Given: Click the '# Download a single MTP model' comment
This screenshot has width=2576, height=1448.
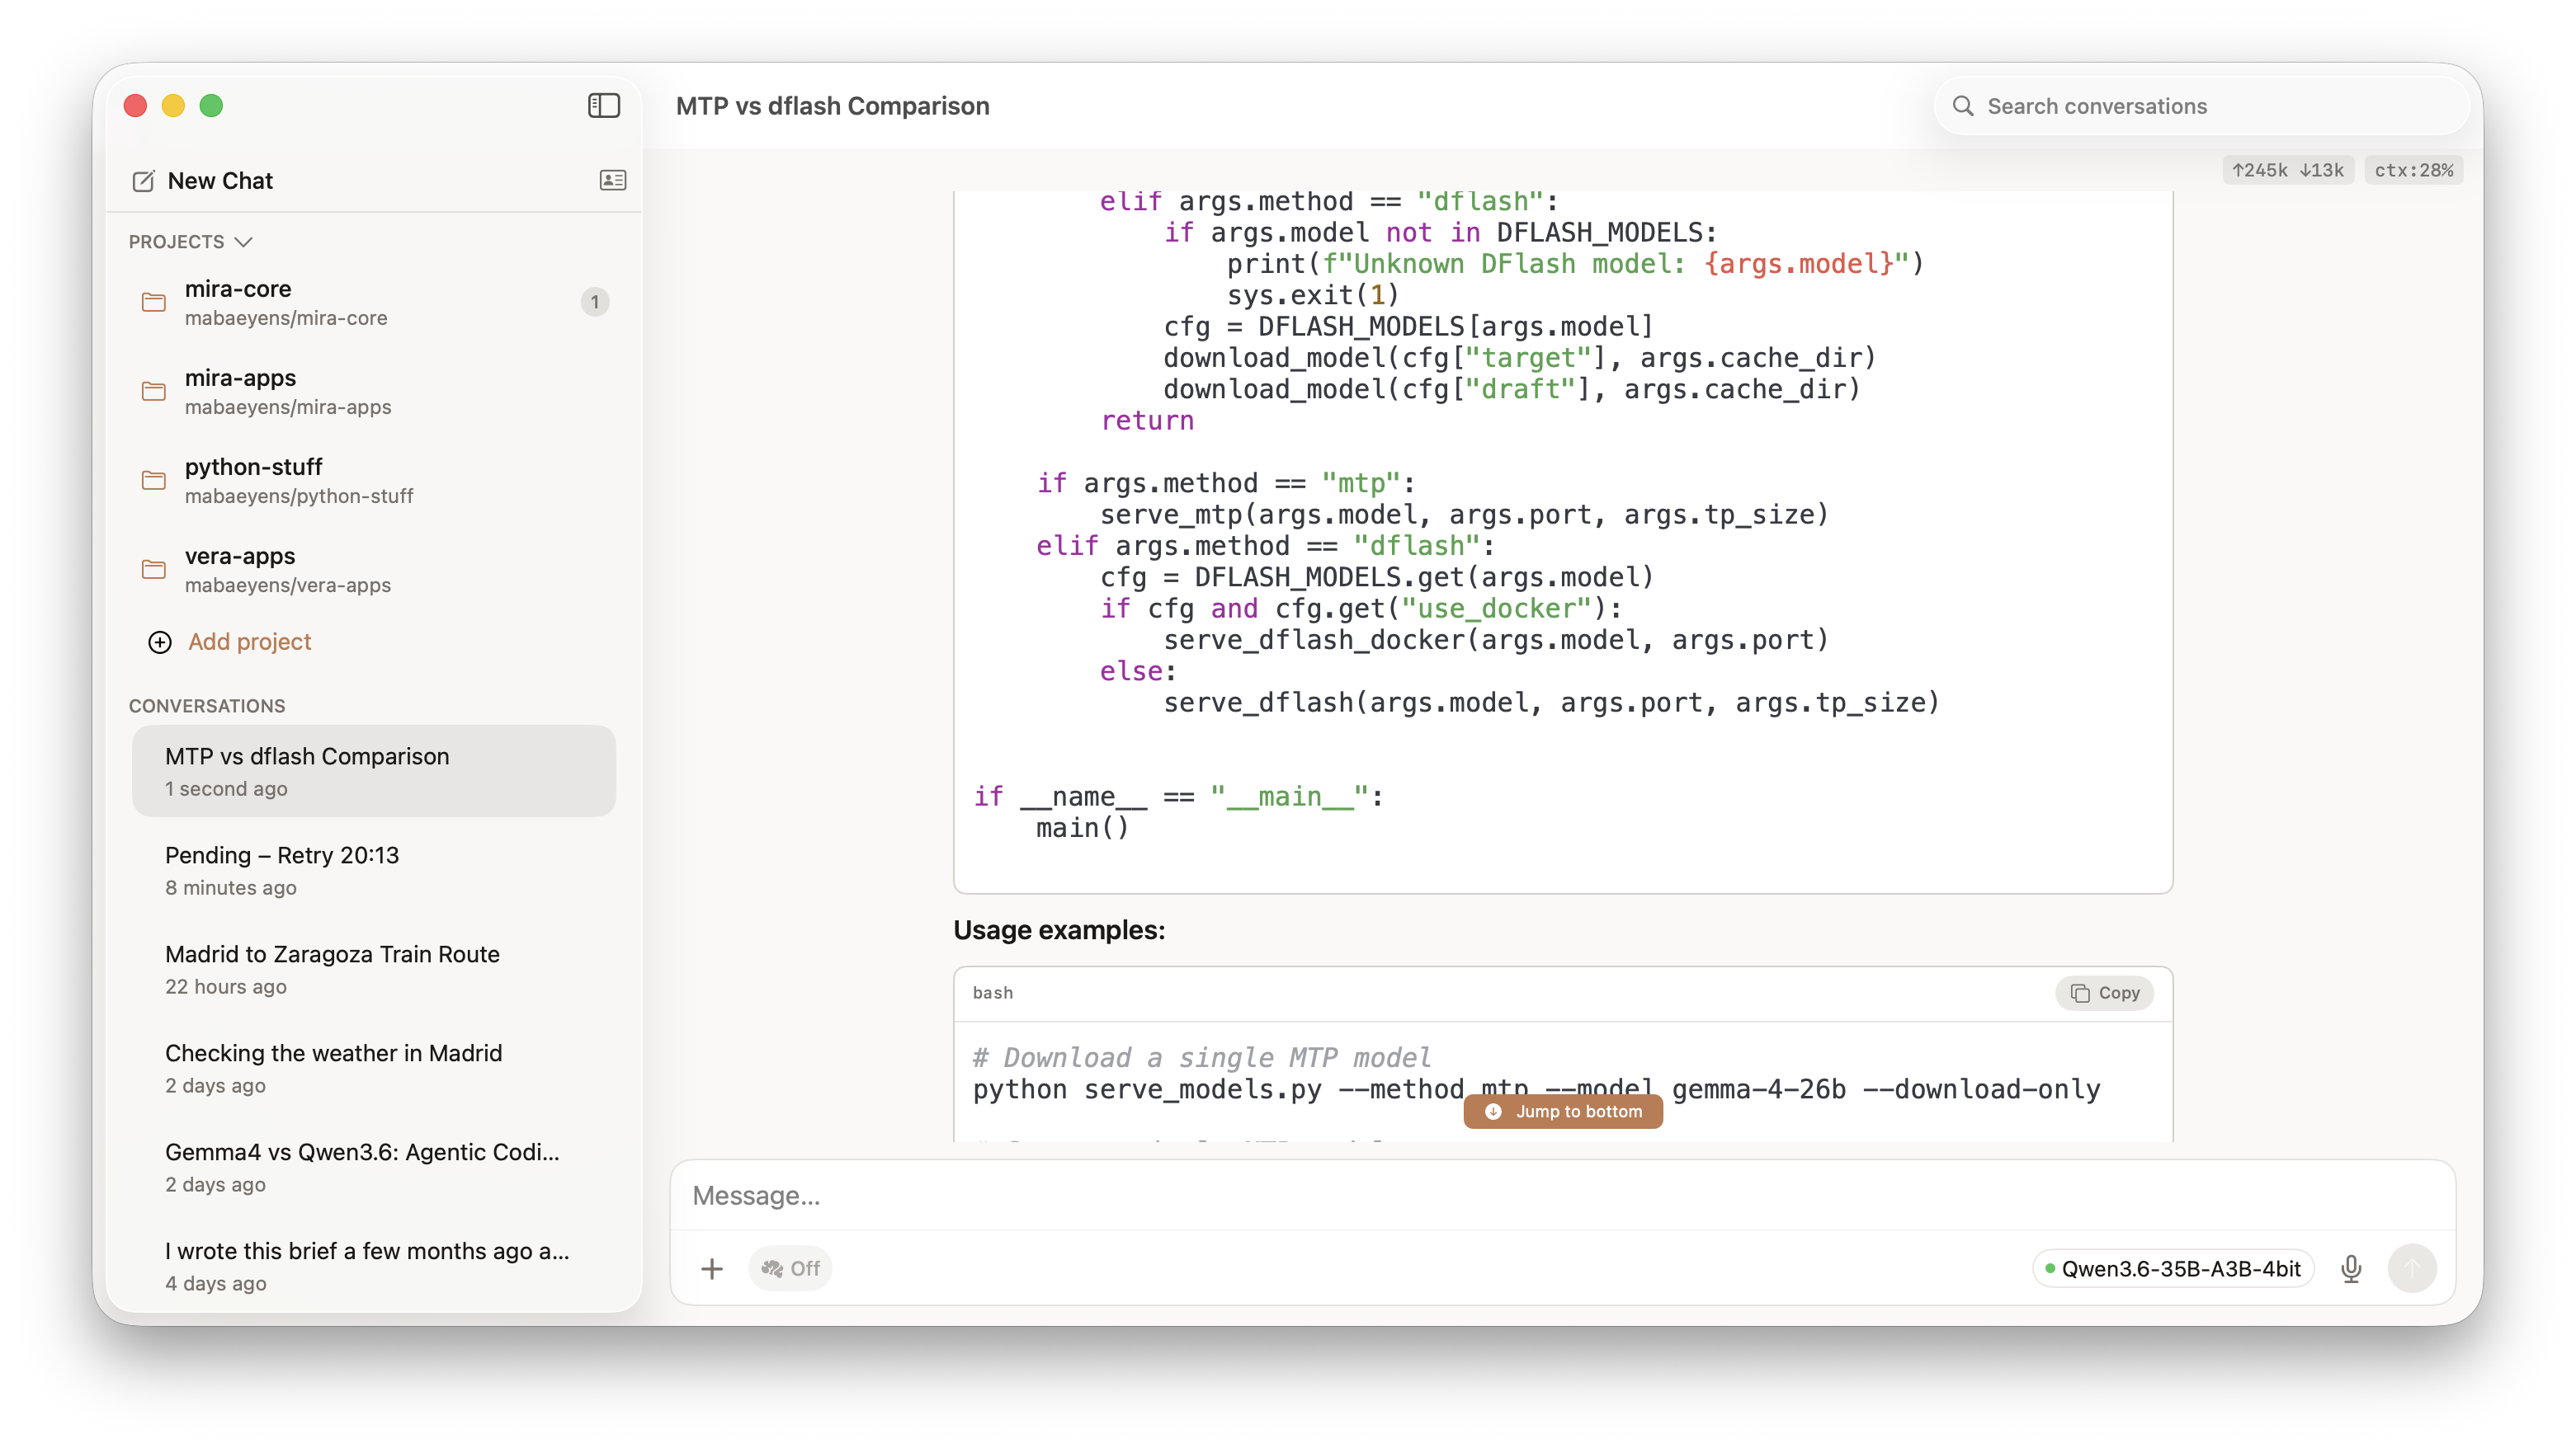Looking at the screenshot, I should 1201,1057.
